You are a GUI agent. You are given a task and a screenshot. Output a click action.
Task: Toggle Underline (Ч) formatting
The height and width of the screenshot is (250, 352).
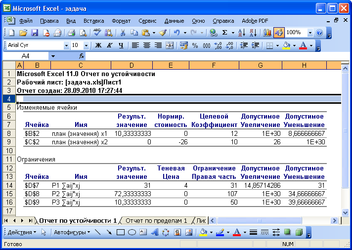coord(121,45)
